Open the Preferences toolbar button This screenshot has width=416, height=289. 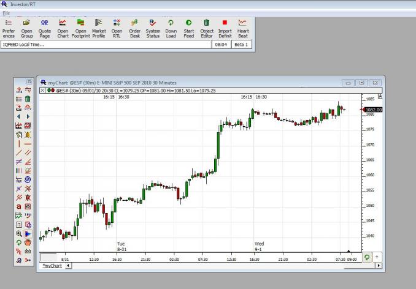coord(9,28)
